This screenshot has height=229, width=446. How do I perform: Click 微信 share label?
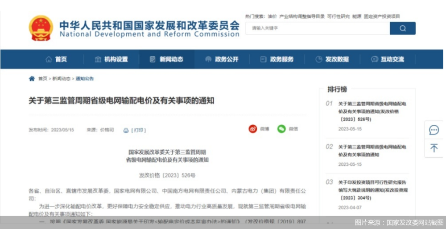[293, 129]
